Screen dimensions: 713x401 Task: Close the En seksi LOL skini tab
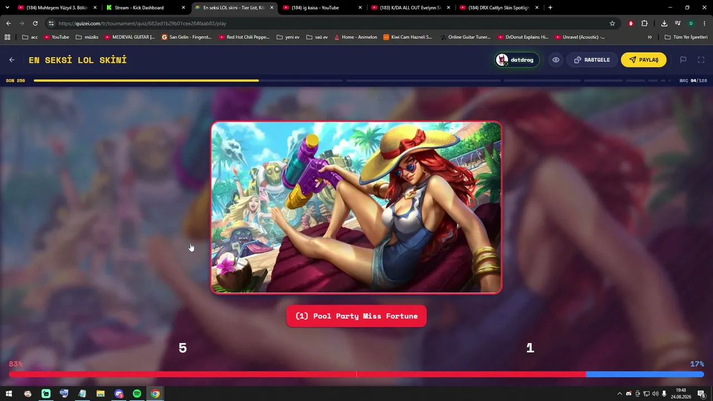(272, 8)
